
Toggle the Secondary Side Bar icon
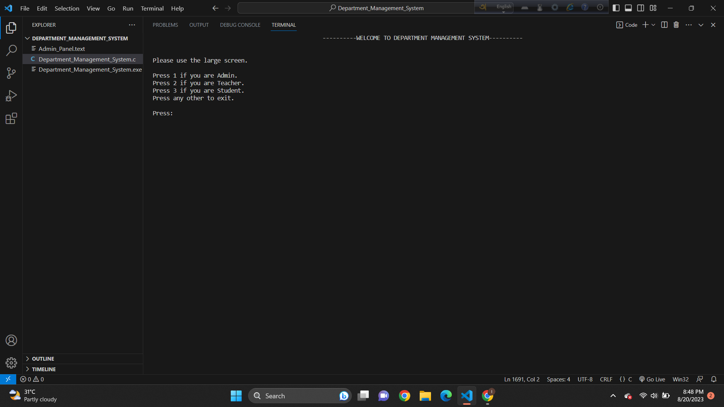pos(640,8)
